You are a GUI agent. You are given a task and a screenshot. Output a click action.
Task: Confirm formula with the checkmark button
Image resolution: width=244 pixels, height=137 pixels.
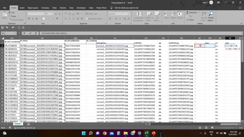[x=30, y=33]
